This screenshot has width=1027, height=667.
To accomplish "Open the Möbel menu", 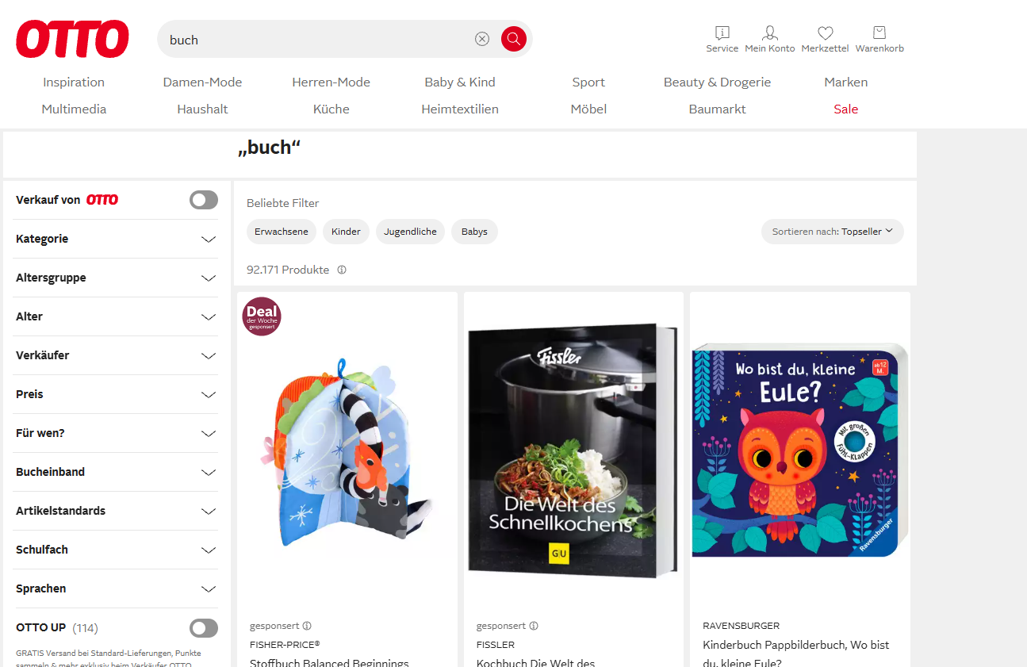I will pos(588,109).
